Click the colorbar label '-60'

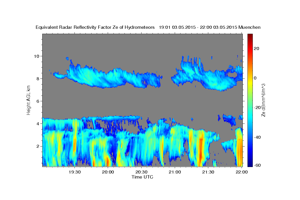(257, 165)
